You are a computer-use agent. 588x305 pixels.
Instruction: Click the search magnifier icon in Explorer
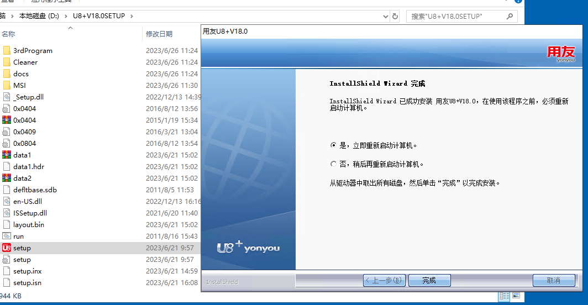[x=510, y=16]
